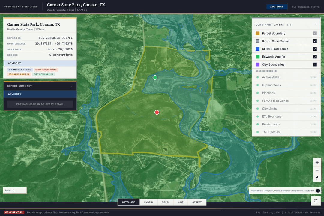Screen dimensions: 324x216
Task: Click the 2000 ft scale field
Action: 15,190
